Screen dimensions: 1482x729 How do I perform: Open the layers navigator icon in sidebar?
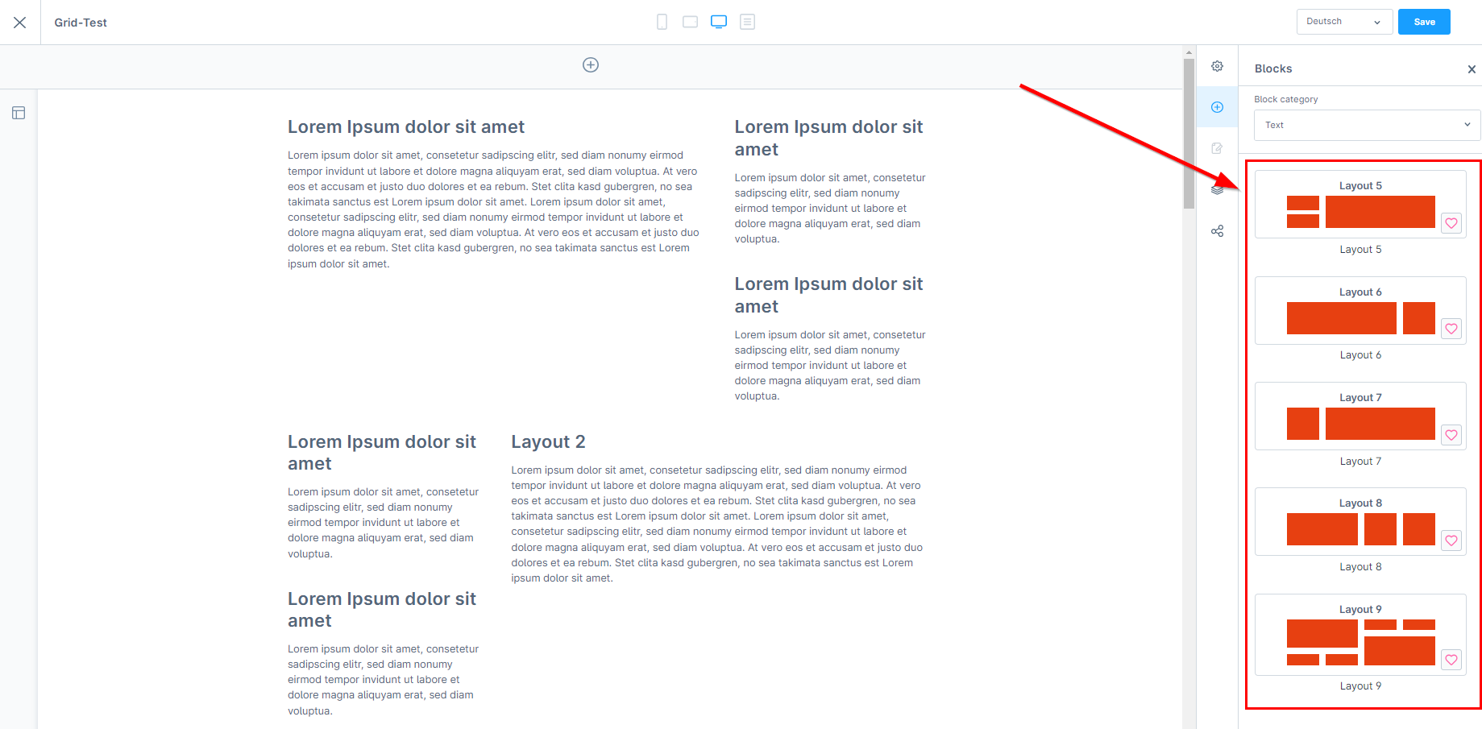1217,189
